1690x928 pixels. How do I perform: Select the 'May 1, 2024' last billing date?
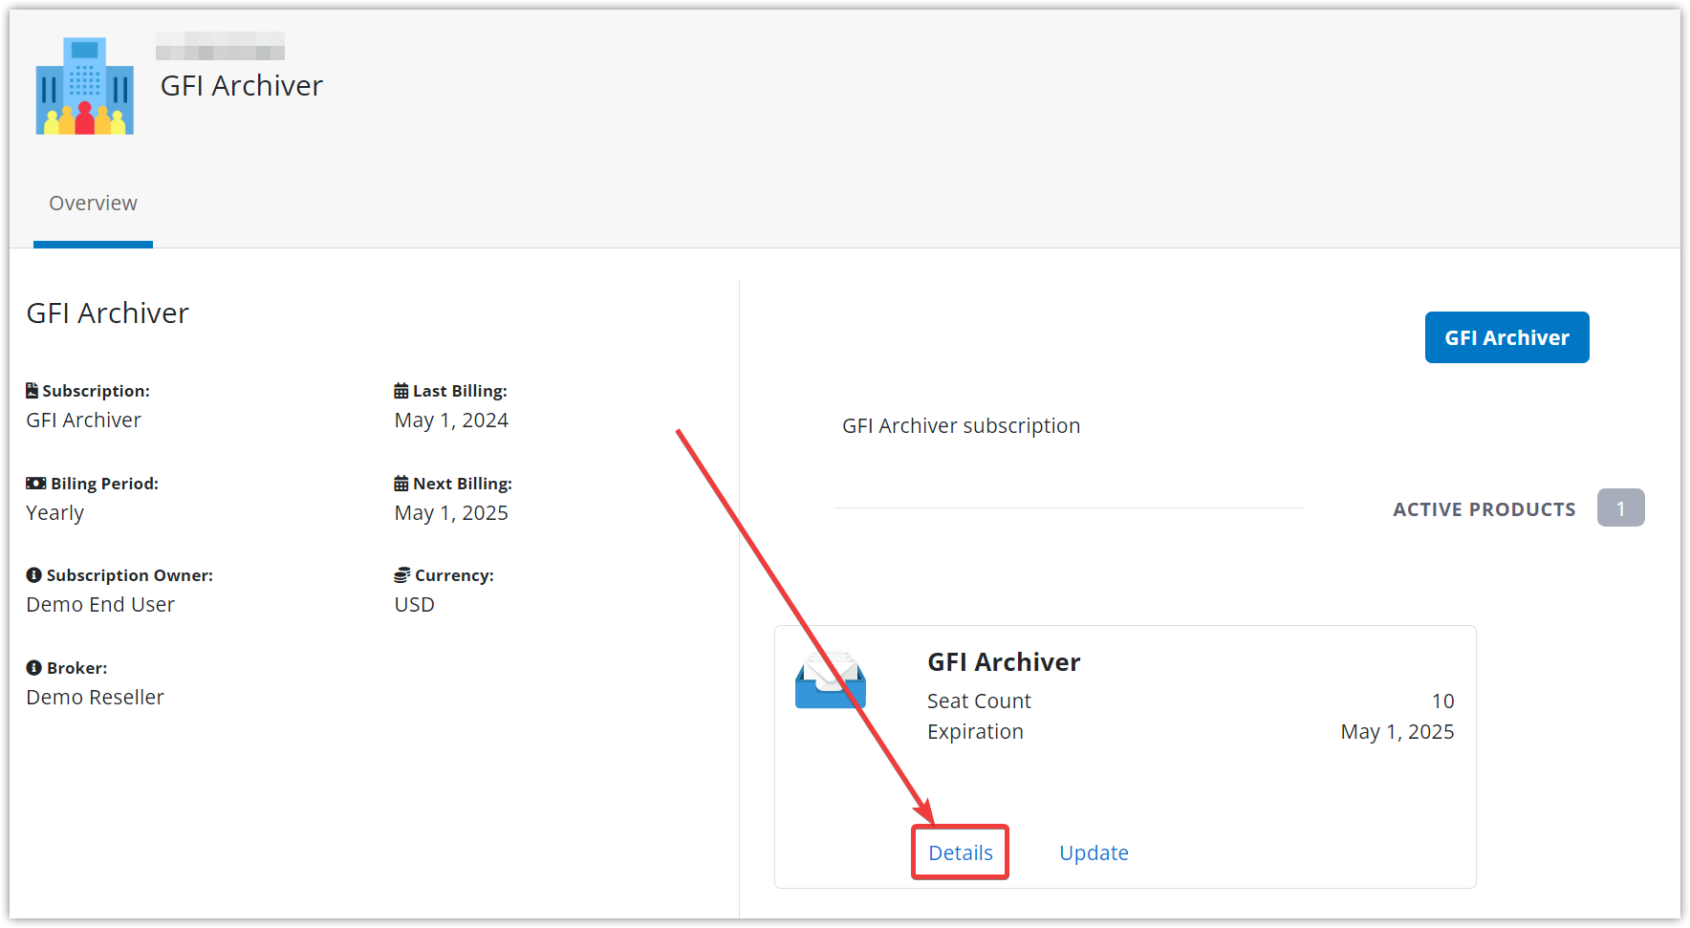[x=451, y=421]
